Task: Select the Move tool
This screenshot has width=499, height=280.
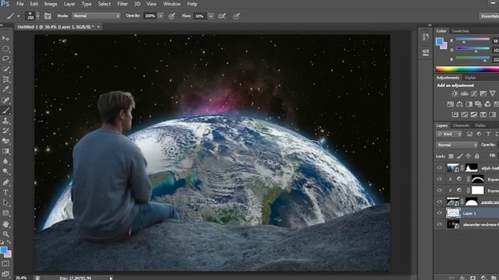Action: coord(5,39)
